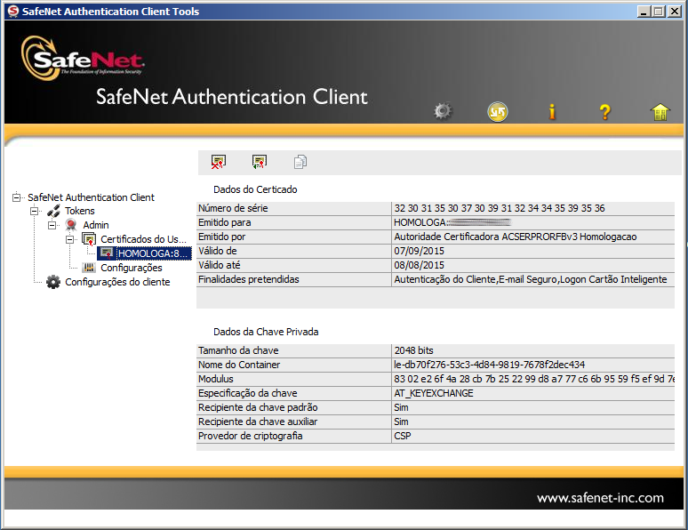Viewport: 688px width, 530px height.
Task: Select Configurações under Admin
Action: 132,268
